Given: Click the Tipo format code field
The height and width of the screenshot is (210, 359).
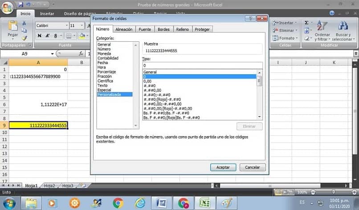Looking at the screenshot, I should [202, 65].
